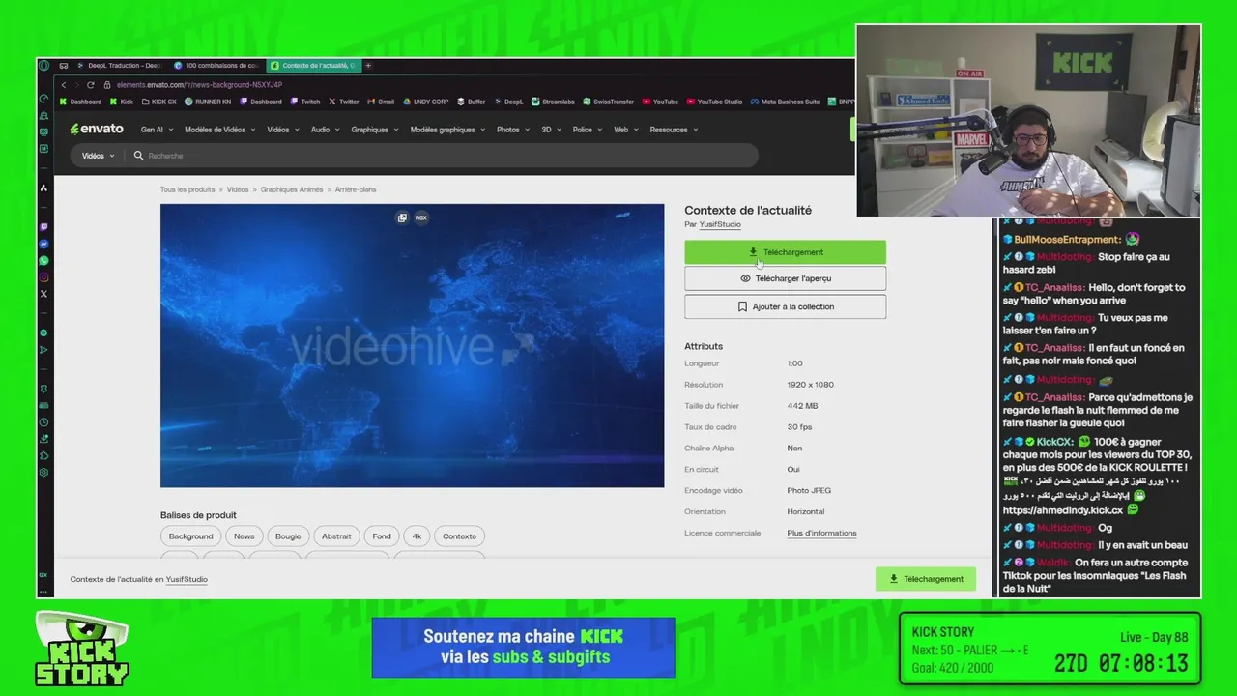Open the YouTube Studio bookmark

[714, 101]
